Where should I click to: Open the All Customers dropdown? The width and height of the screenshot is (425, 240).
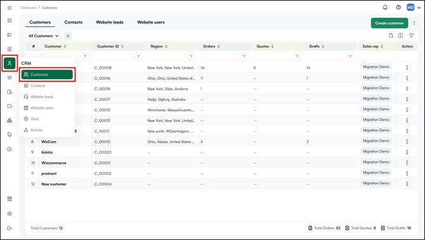click(44, 35)
